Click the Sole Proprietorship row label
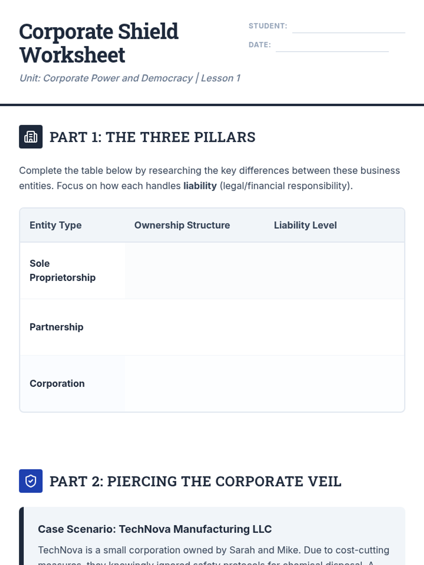 point(63,270)
